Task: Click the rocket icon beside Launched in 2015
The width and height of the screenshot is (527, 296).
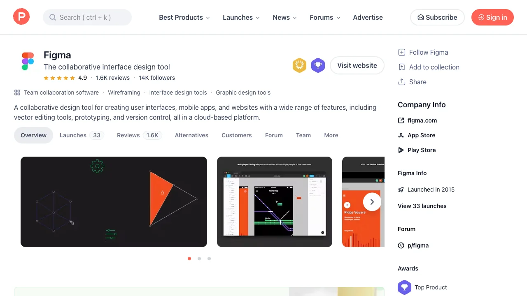Action: [x=401, y=190]
